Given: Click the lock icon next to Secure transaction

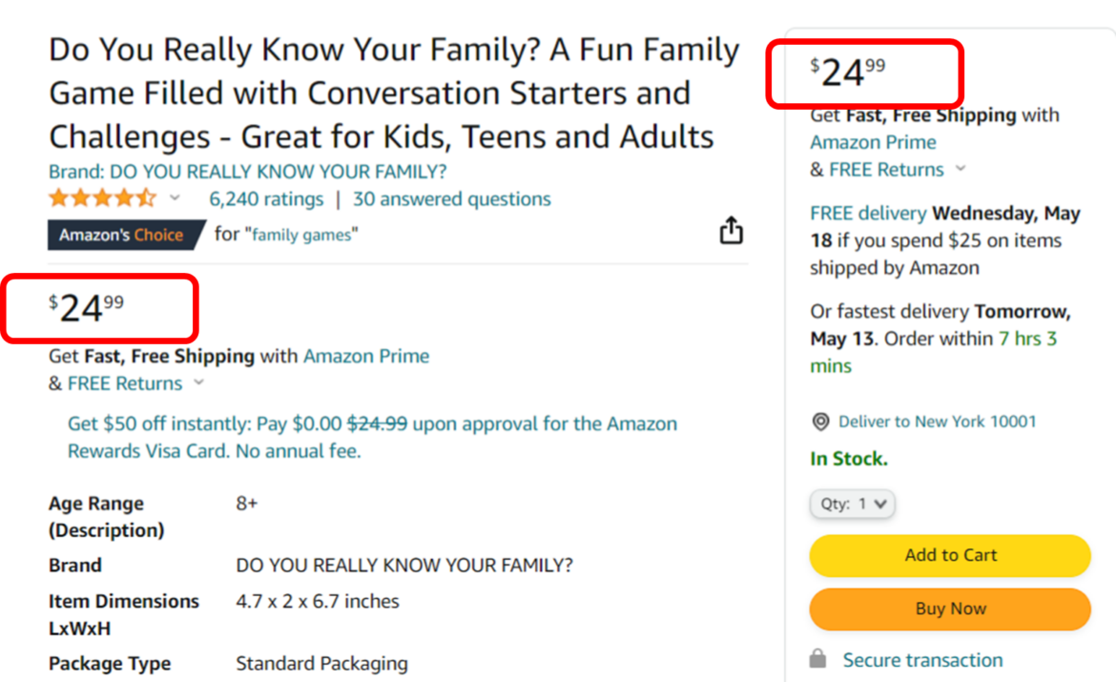Looking at the screenshot, I should 817,658.
